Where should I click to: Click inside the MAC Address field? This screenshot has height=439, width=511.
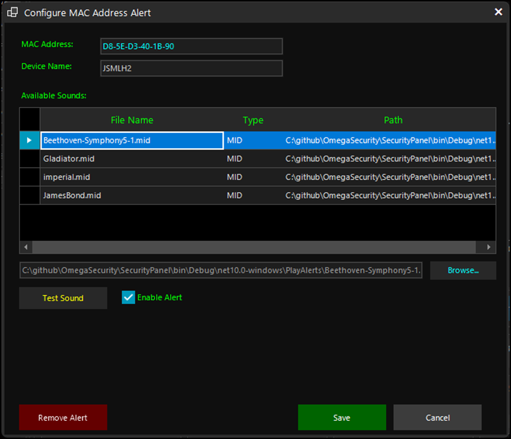[x=191, y=46]
